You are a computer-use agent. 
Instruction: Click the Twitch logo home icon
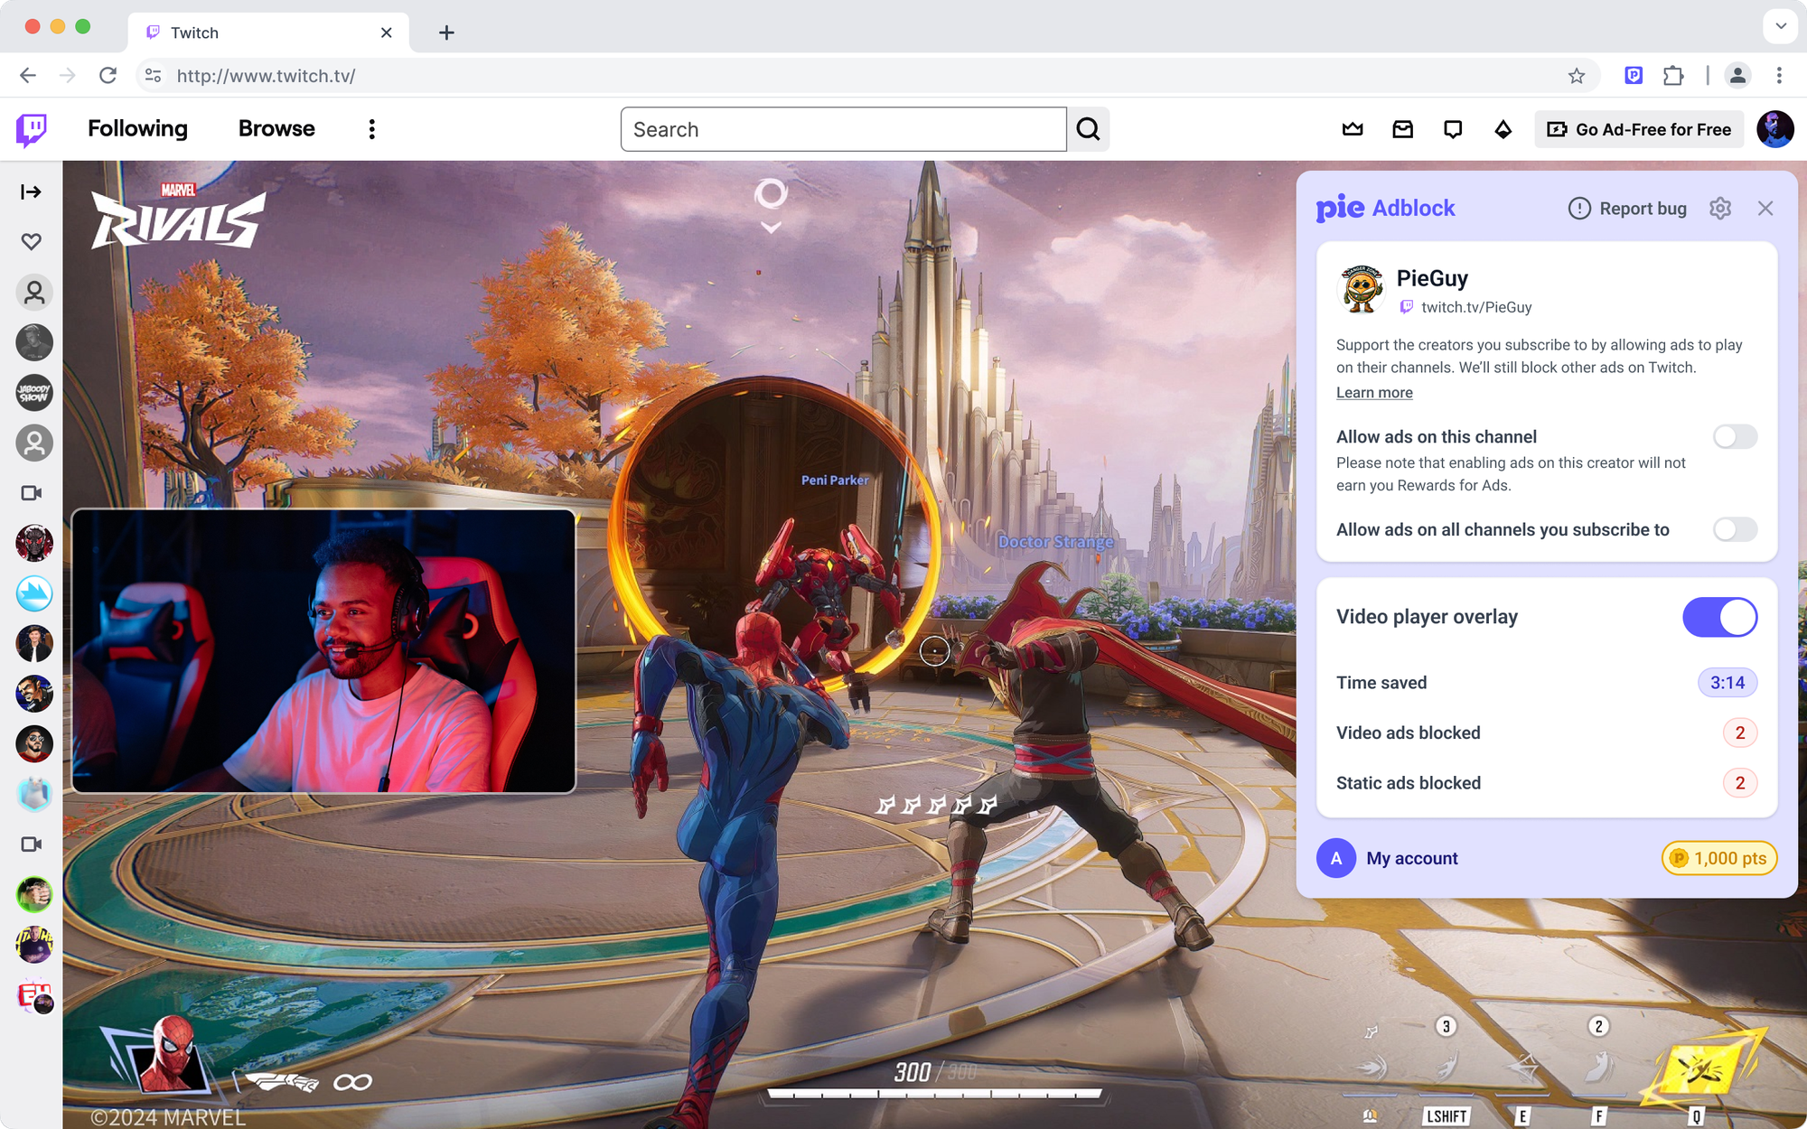32,129
